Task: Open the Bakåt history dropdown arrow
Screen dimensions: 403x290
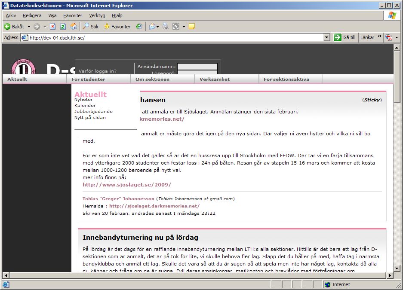Action: point(29,27)
